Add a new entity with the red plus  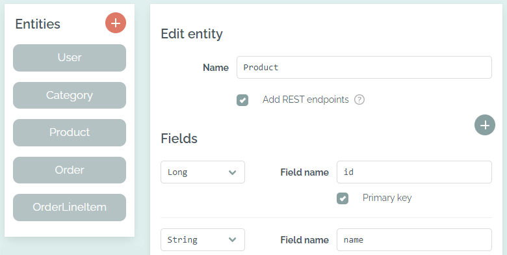pyautogui.click(x=116, y=23)
